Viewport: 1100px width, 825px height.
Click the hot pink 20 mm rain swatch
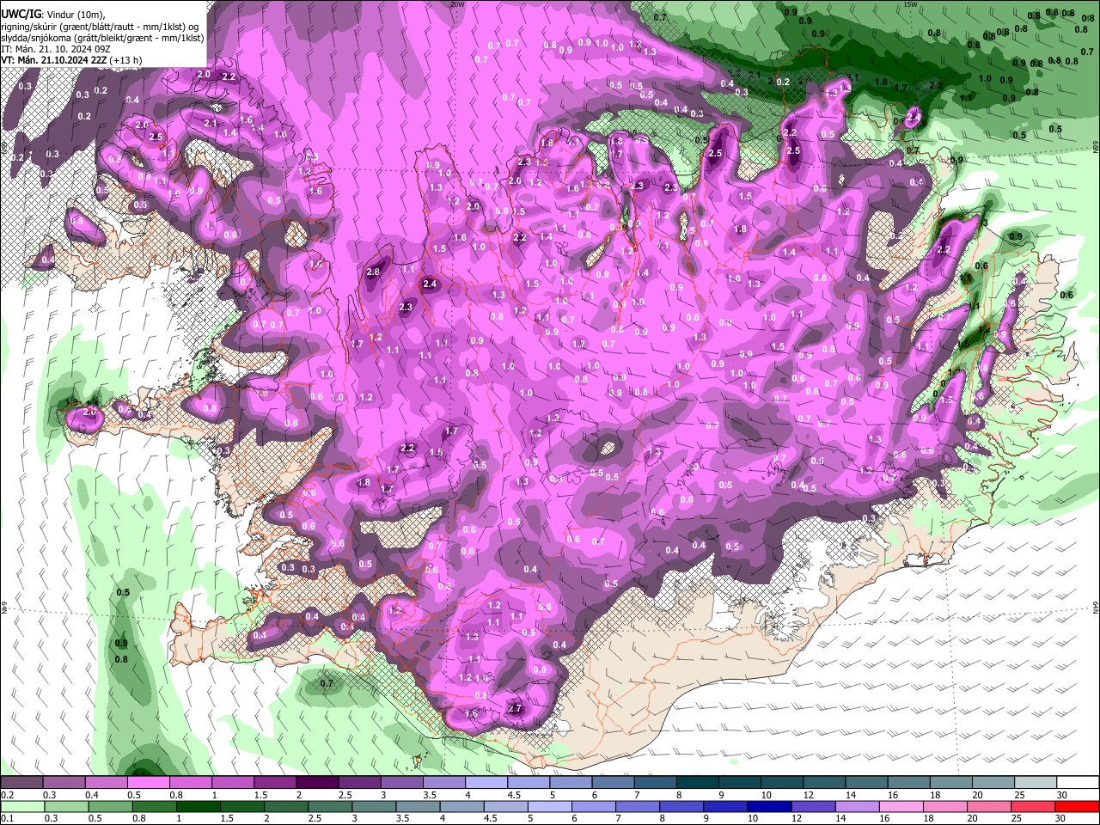point(988,806)
